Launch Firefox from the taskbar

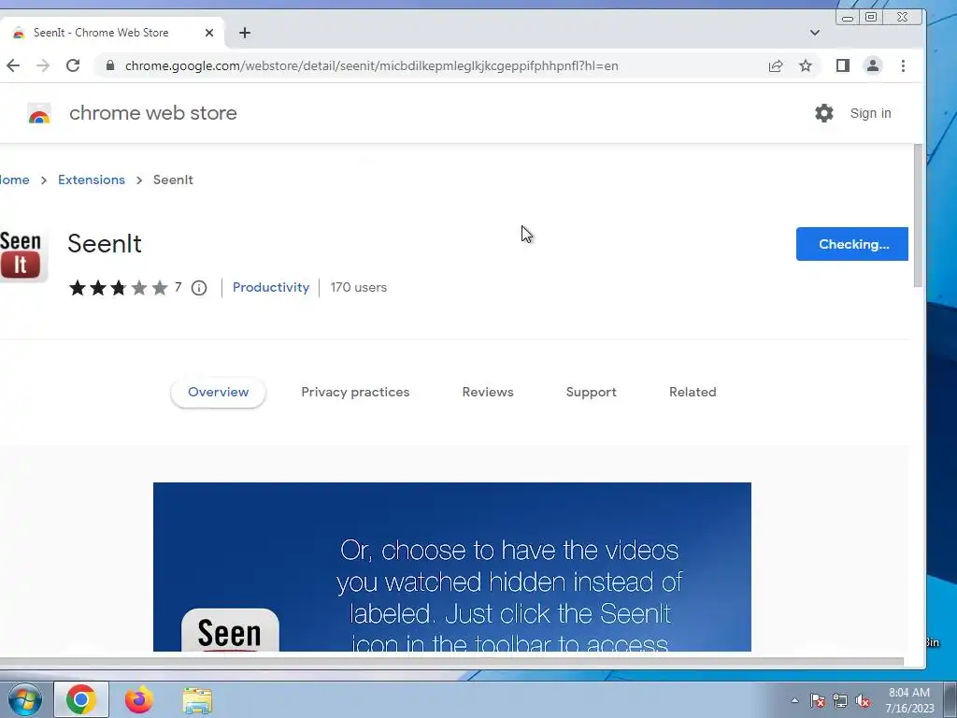click(139, 699)
